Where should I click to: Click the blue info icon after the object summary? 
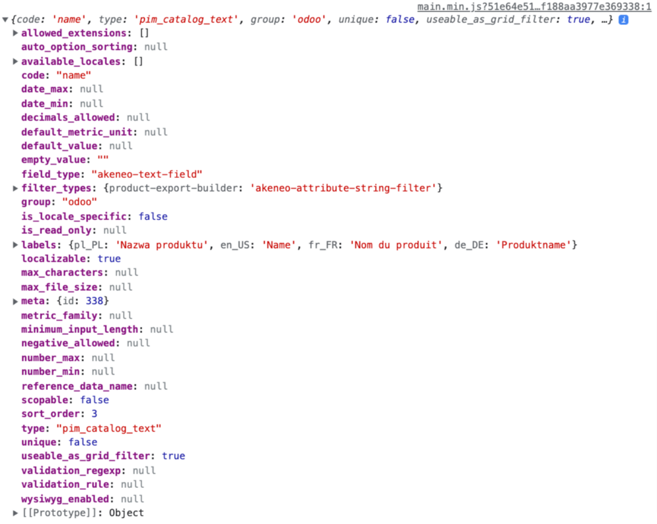pyautogui.click(x=623, y=20)
